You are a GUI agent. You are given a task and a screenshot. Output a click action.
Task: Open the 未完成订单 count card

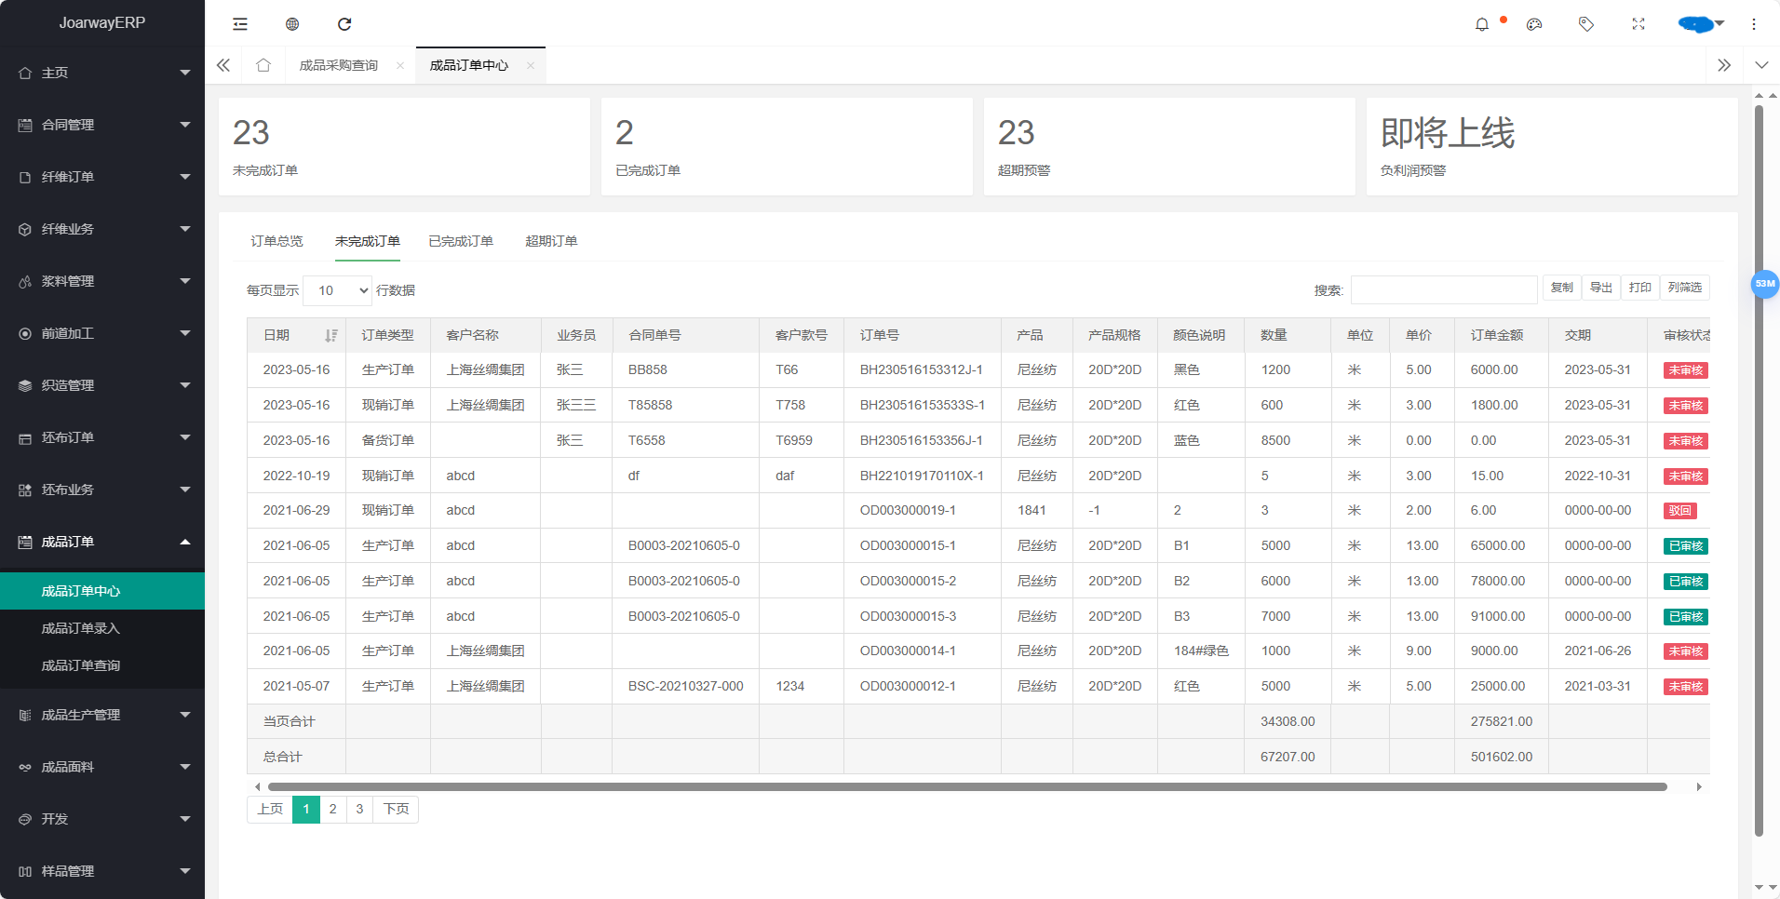[x=404, y=147]
